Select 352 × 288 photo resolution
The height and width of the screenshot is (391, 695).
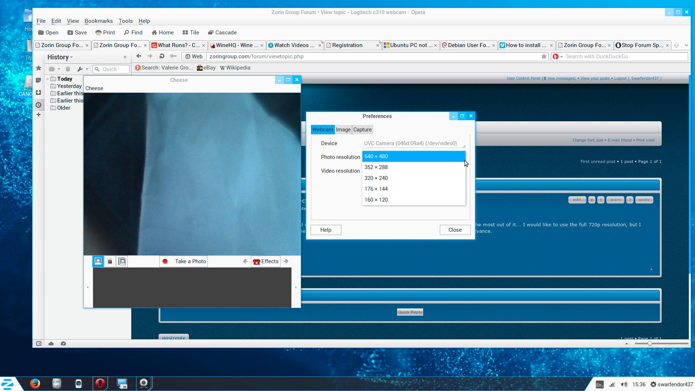(x=414, y=167)
